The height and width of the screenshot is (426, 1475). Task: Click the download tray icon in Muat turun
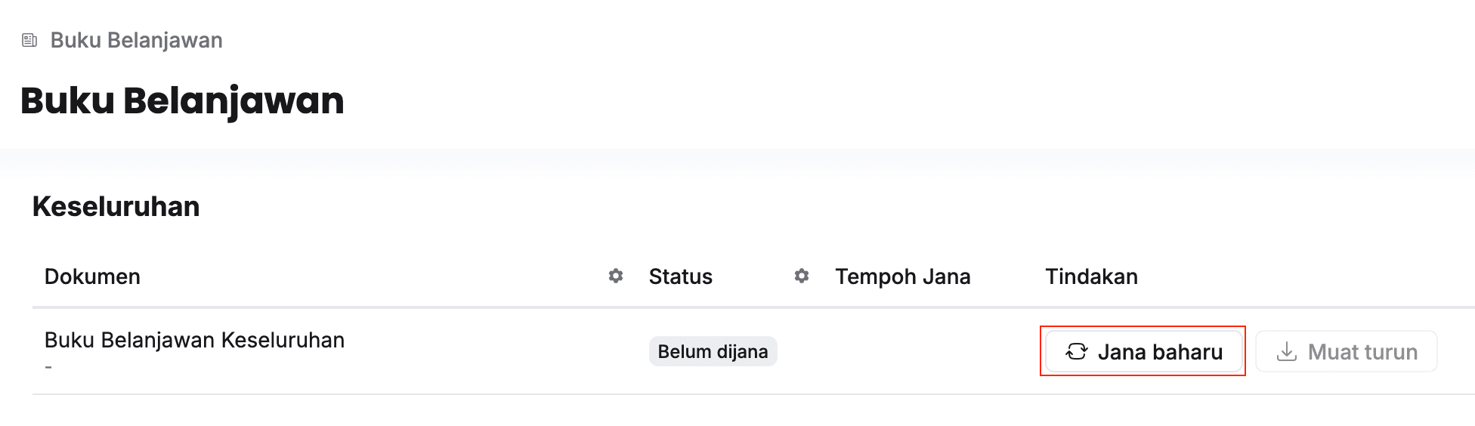(1286, 351)
